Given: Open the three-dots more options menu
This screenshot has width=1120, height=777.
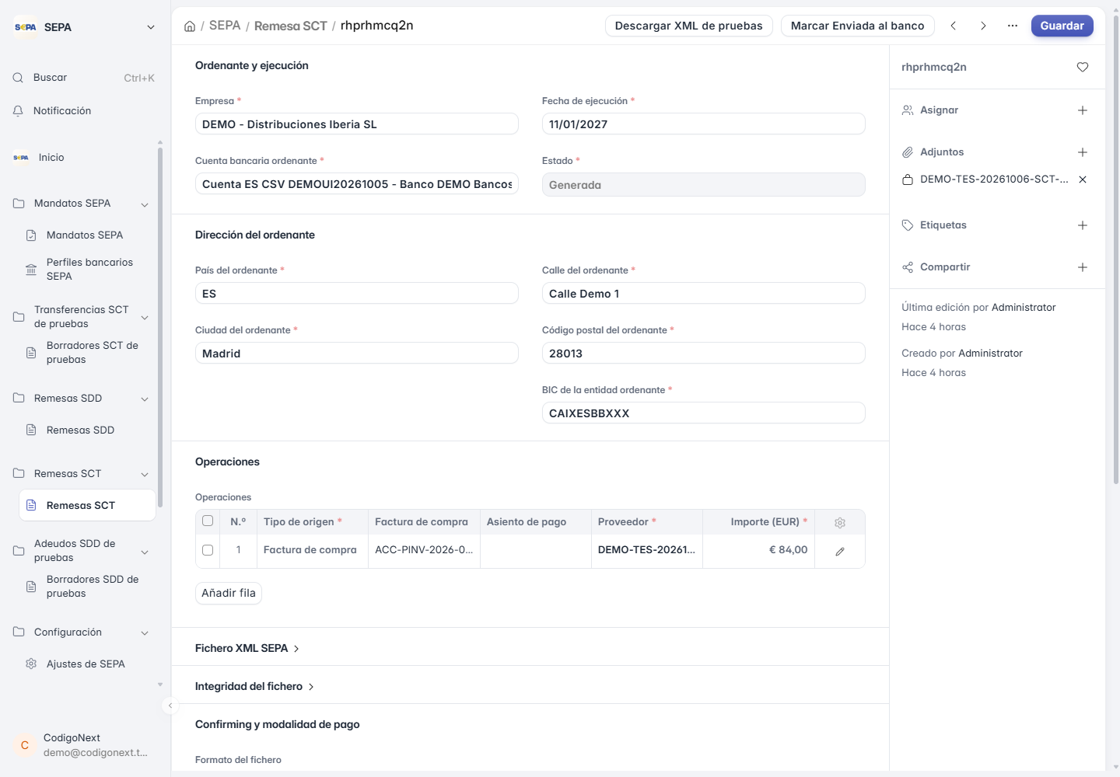Looking at the screenshot, I should click(1013, 26).
